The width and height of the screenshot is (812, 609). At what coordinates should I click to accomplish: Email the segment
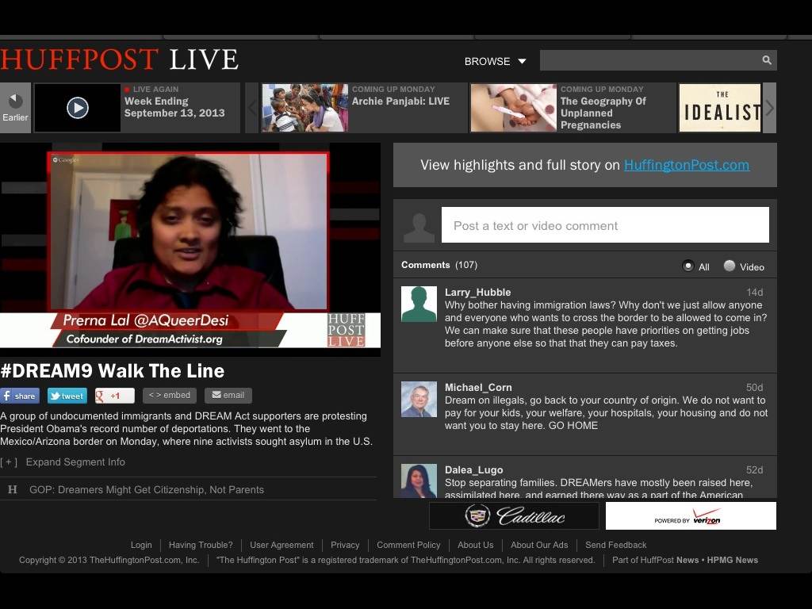click(228, 395)
